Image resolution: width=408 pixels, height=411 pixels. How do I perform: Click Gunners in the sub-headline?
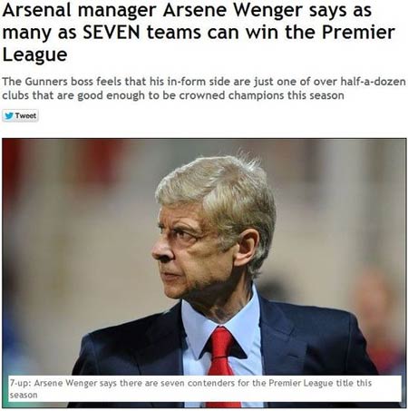(x=46, y=82)
